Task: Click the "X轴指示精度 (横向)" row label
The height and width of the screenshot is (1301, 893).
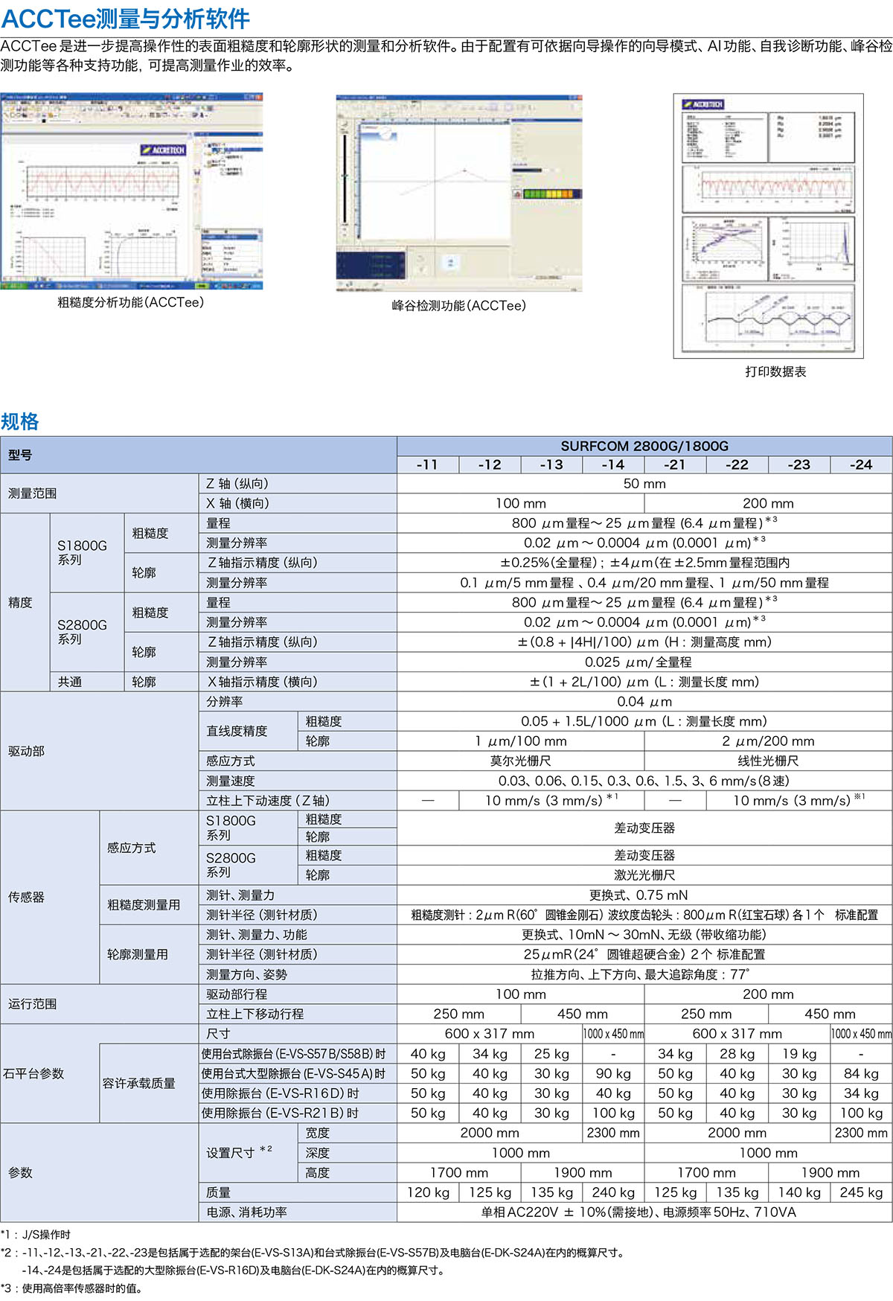Action: (298, 682)
